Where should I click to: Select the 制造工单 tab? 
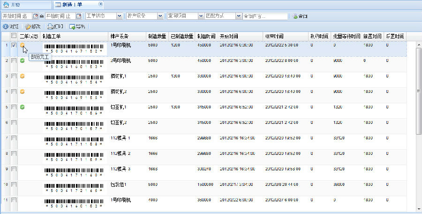[78, 5]
